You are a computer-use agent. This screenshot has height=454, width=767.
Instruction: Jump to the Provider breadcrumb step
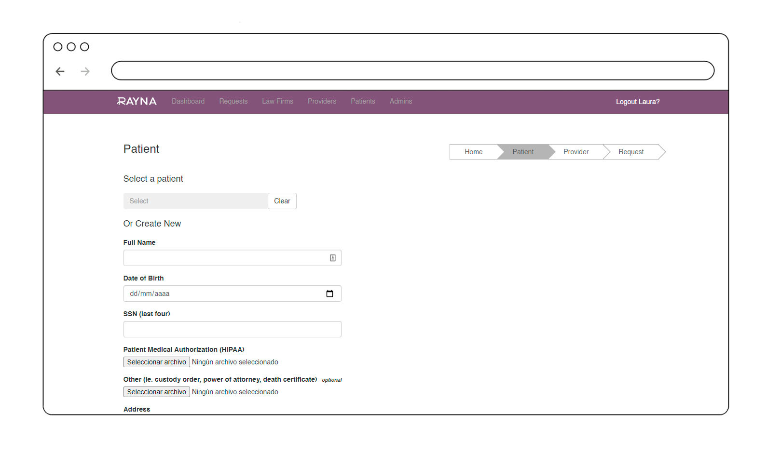576,152
